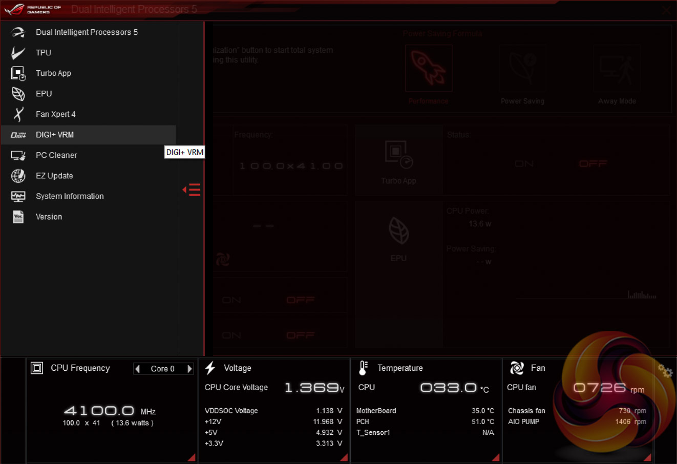Screen dimensions: 677x464
Task: Click the Temperature thermometer icon
Action: coord(363,368)
